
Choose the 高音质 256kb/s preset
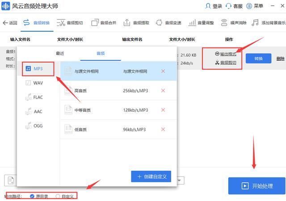[118, 91]
